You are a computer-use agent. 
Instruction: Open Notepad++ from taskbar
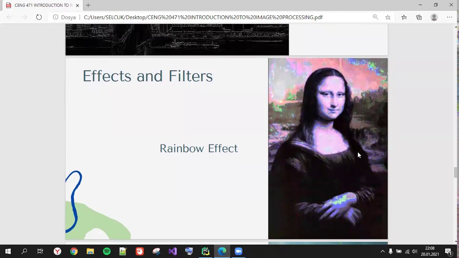point(123,252)
